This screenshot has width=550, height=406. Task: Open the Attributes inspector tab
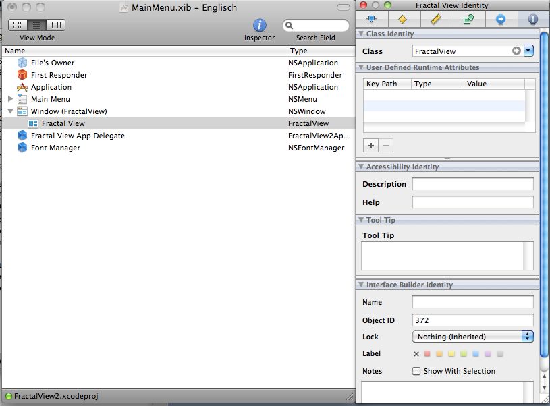(x=370, y=20)
